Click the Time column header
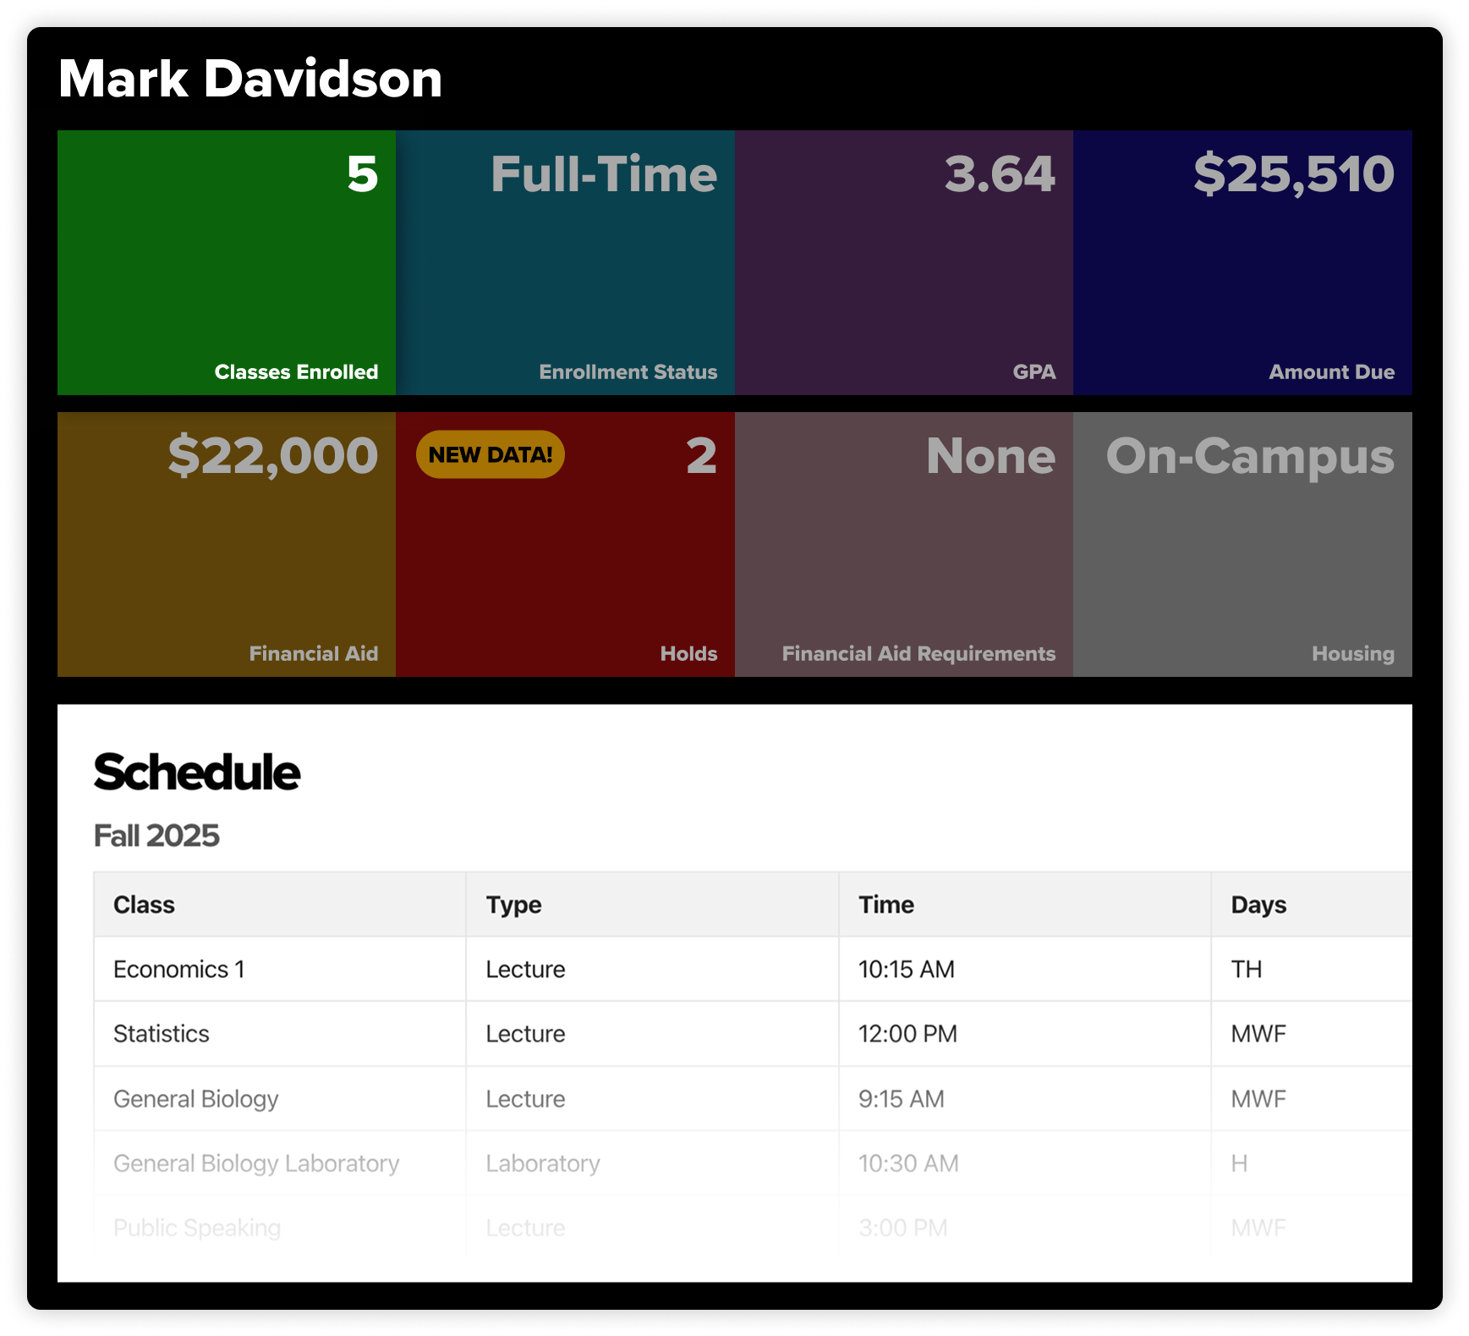The image size is (1469, 1336). pos(1025,904)
